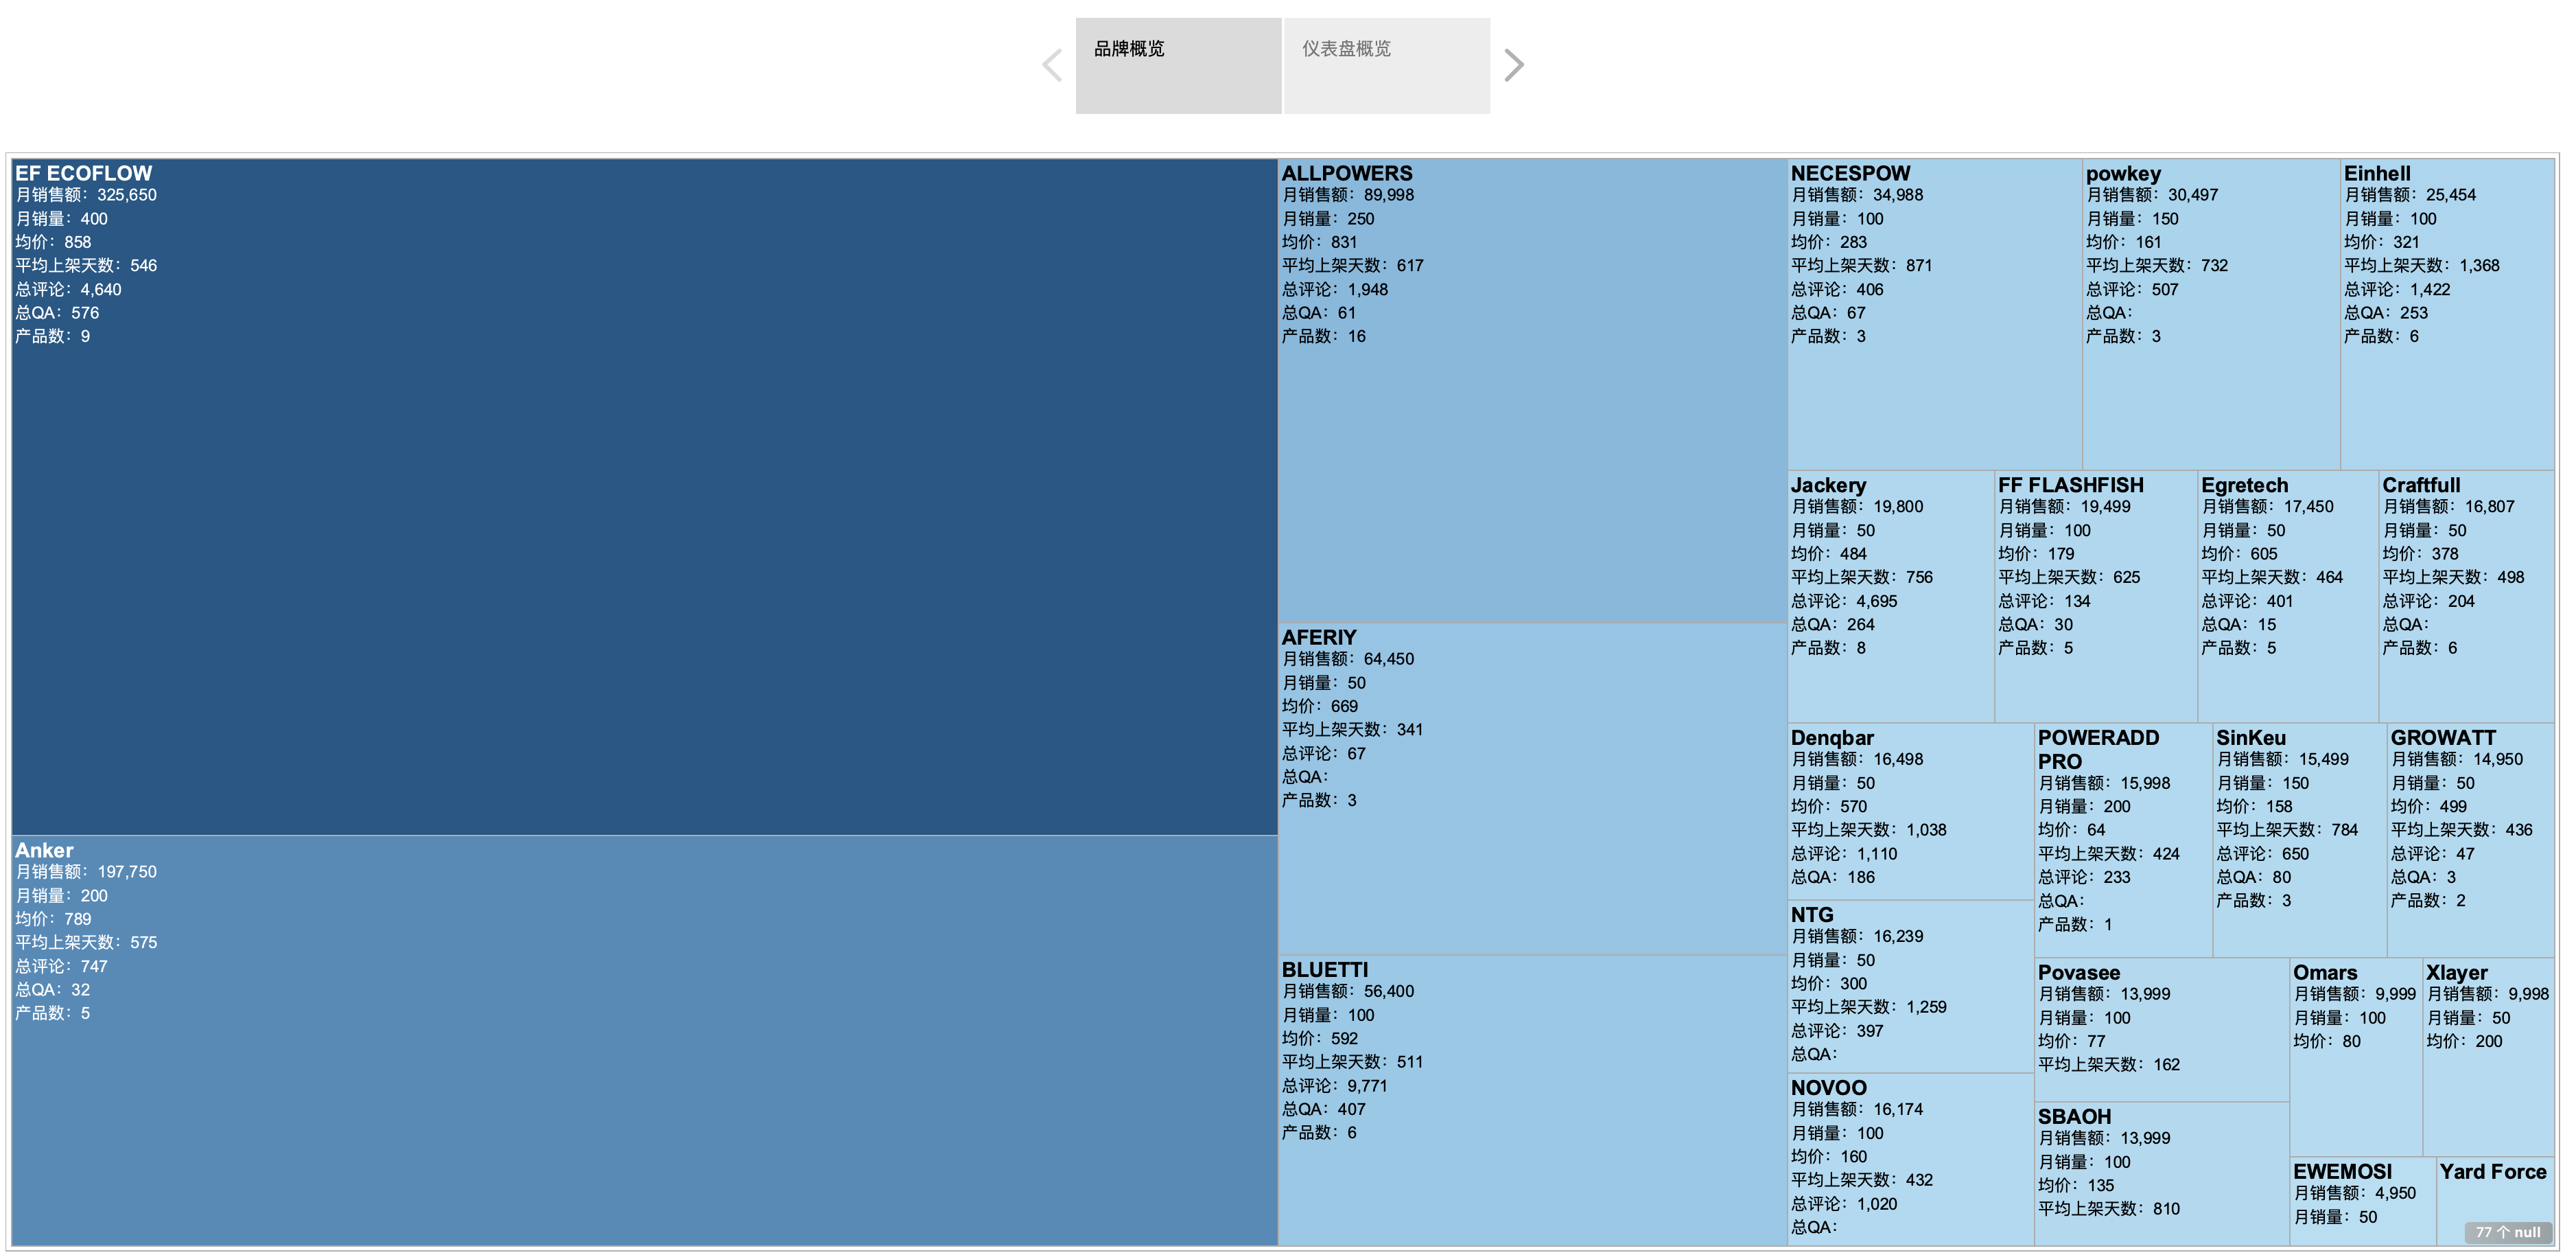
Task: Click the NECESPOW brand name
Action: point(1850,173)
